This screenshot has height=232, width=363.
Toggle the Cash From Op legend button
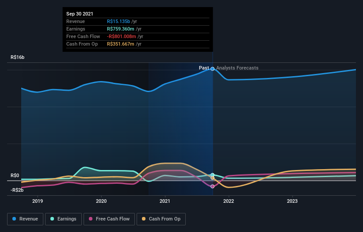[x=161, y=219]
